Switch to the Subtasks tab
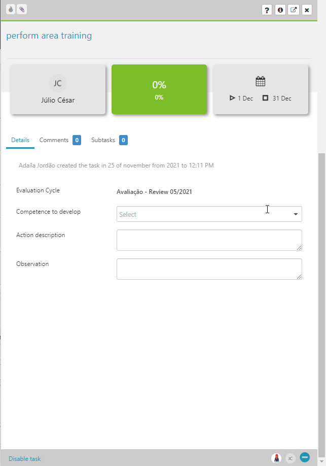Viewport: 326px width, 466px height. pos(103,140)
